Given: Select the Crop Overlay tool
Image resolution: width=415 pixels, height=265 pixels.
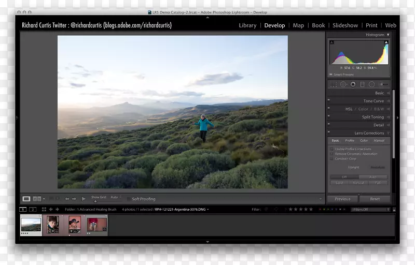Looking at the screenshot, I should pos(334,84).
